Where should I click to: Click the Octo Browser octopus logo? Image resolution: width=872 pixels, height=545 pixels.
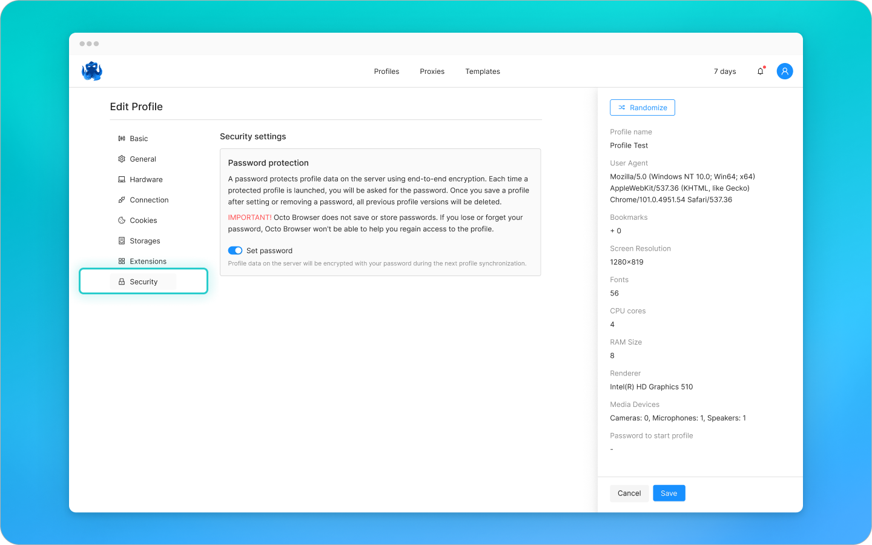pos(91,71)
